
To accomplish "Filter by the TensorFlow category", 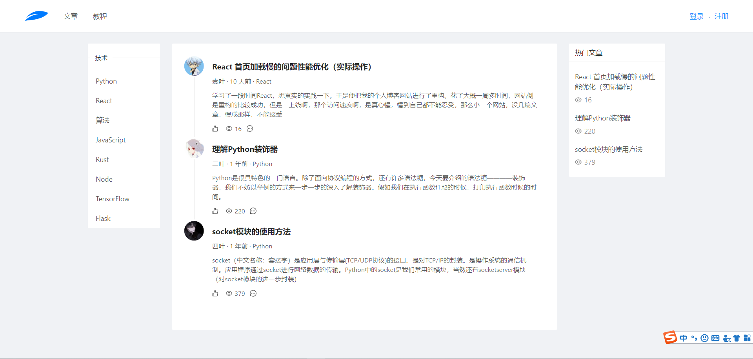I will 113,199.
